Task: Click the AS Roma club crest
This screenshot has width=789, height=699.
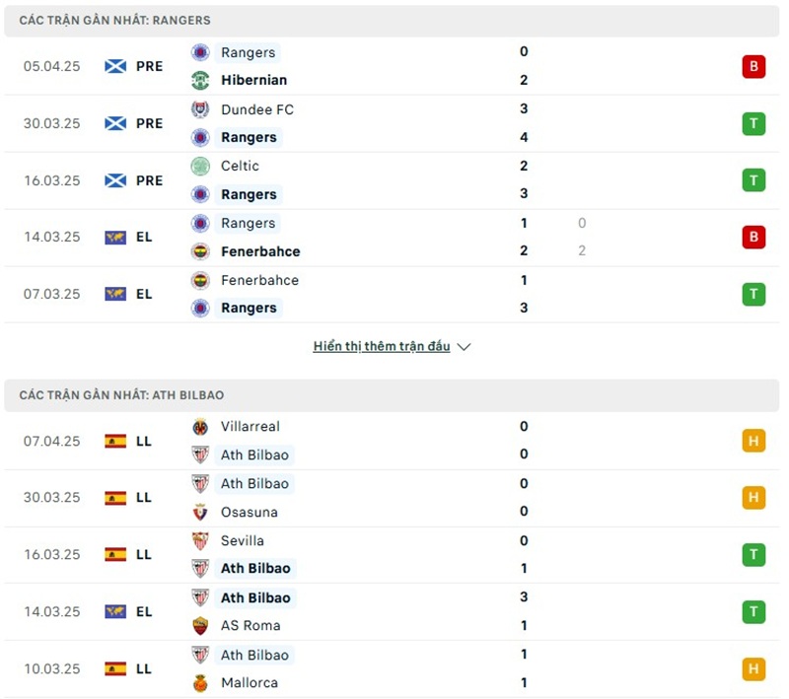Action: click(200, 626)
